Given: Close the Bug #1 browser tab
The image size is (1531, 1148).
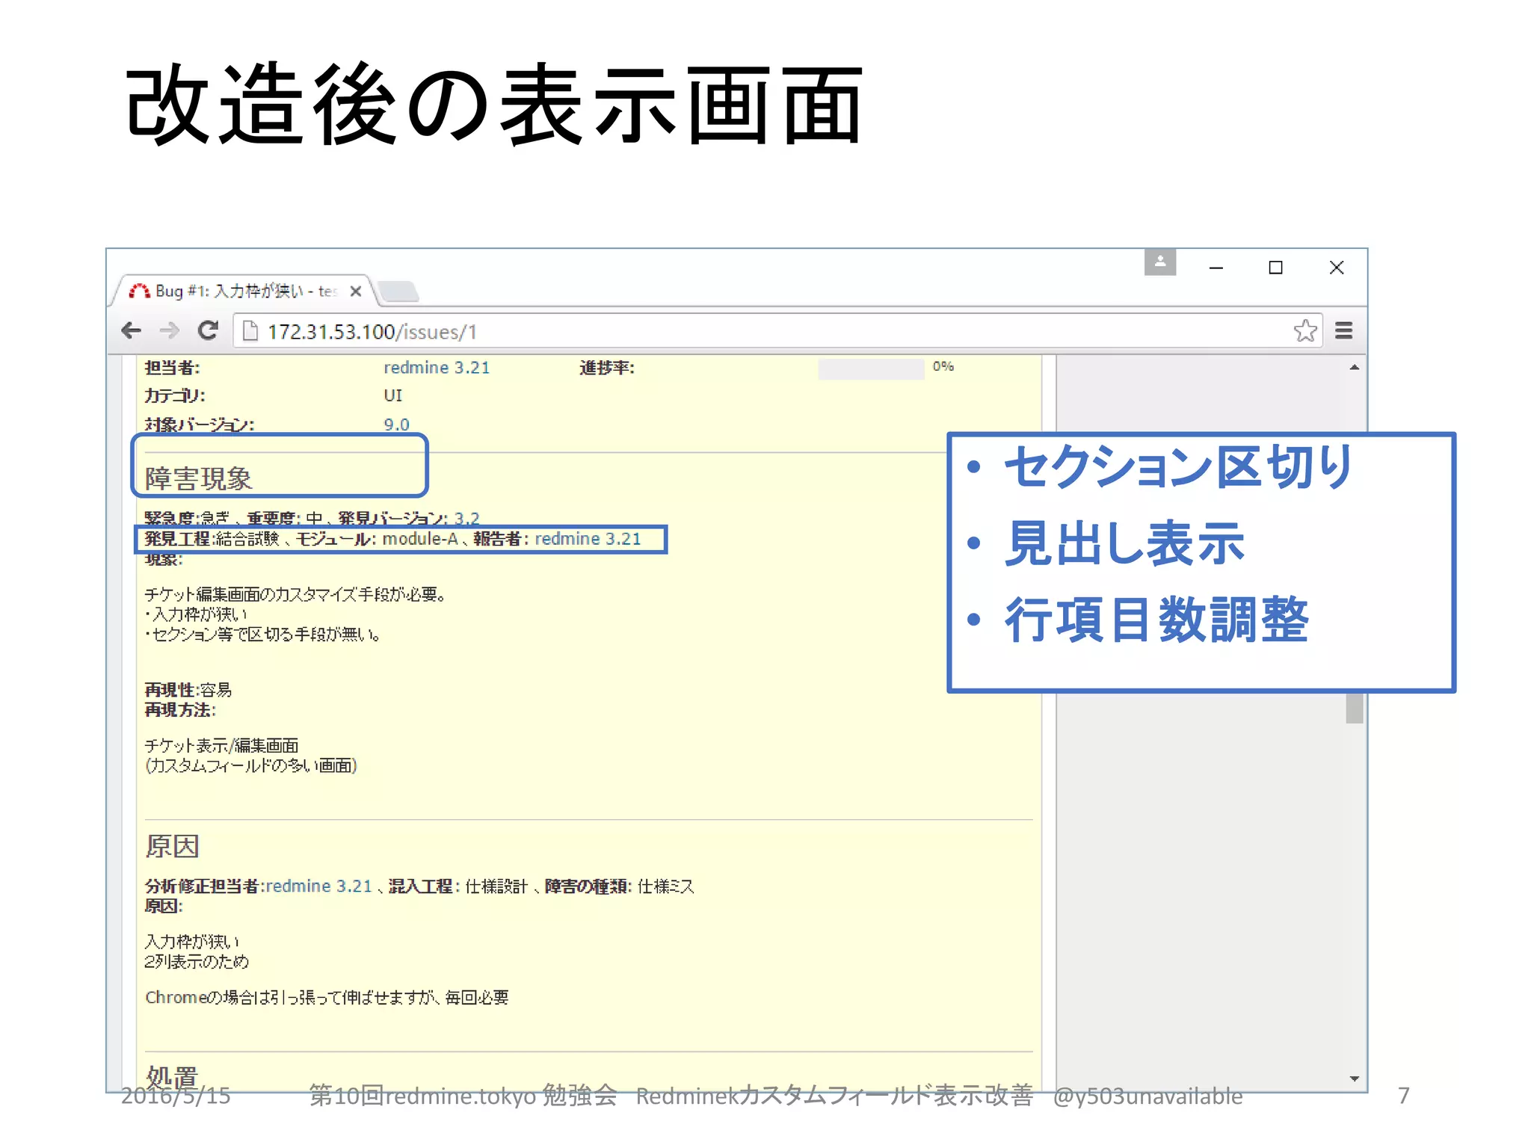Looking at the screenshot, I should coord(356,291).
